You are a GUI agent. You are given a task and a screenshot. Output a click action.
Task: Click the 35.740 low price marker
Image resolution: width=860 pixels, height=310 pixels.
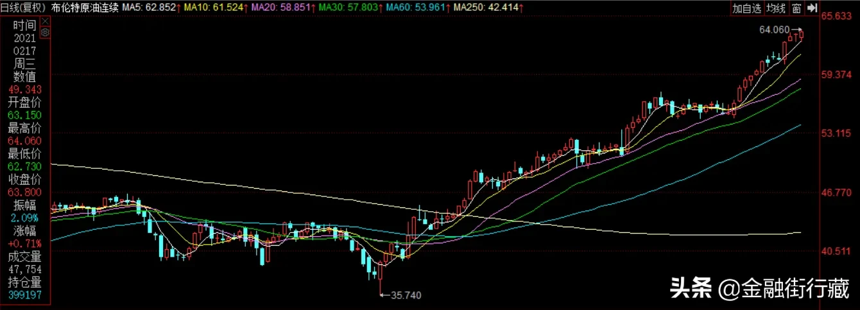pyautogui.click(x=406, y=295)
